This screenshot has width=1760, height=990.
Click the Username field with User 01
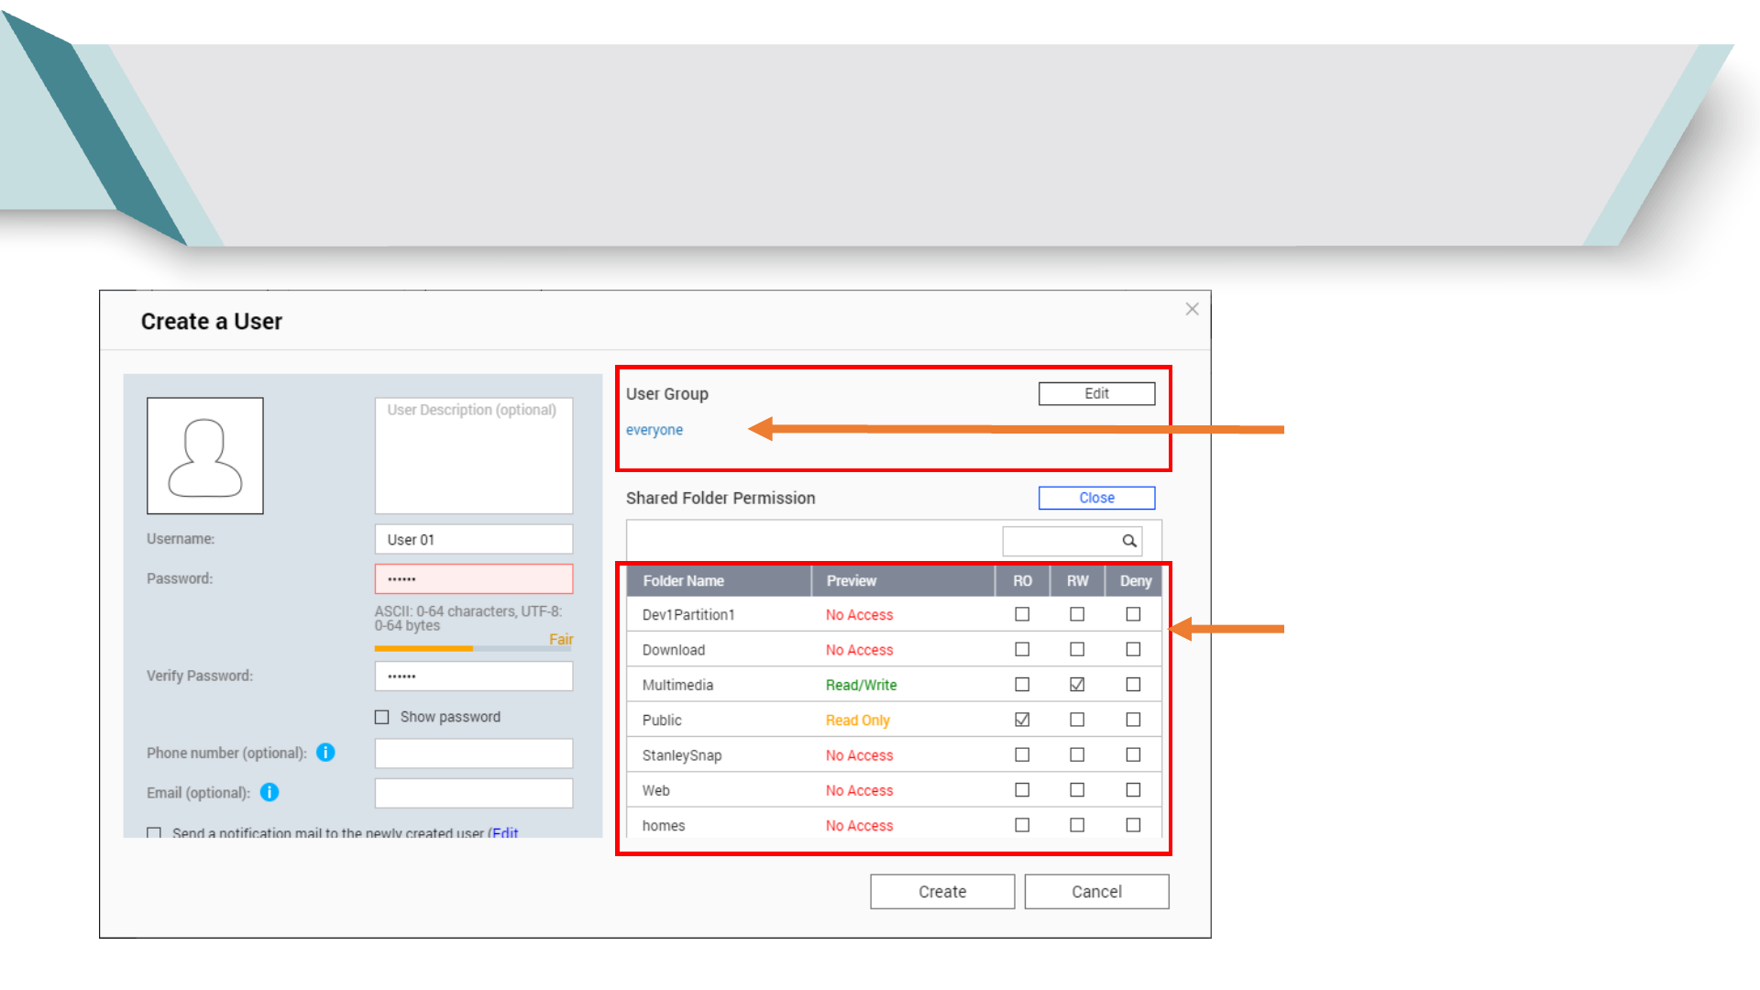click(x=474, y=539)
